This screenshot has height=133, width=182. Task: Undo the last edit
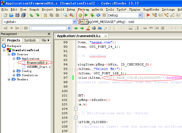point(31,15)
